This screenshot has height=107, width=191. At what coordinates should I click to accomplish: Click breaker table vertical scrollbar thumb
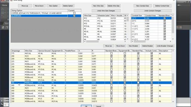[x=173, y=79]
